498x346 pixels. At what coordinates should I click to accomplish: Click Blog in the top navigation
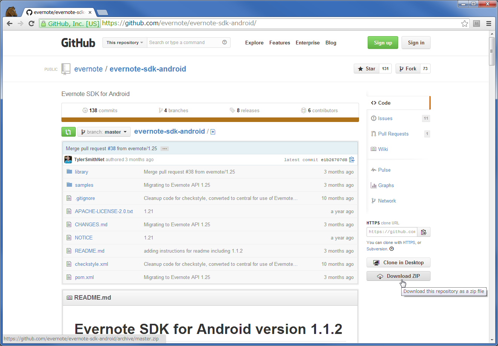point(331,43)
